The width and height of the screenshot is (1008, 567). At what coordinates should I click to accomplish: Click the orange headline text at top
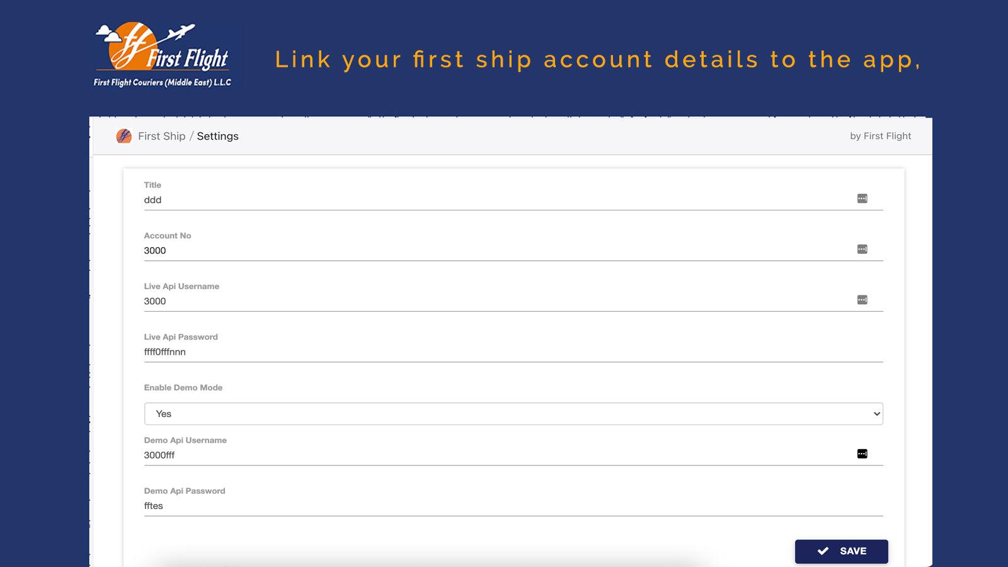pyautogui.click(x=598, y=59)
